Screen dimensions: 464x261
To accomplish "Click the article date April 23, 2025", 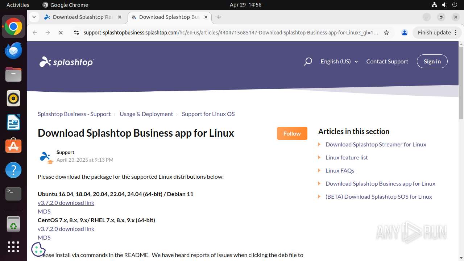I will [x=85, y=160].
